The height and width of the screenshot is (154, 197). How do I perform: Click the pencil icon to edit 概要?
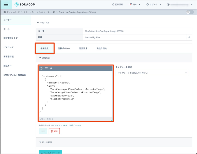tap(189, 37)
